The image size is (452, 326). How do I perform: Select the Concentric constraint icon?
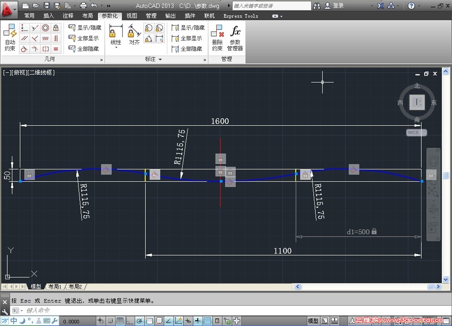coord(45,28)
